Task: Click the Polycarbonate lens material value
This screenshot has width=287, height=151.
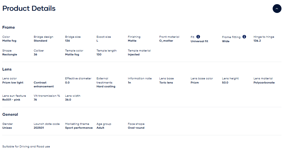Action: pos(264,83)
